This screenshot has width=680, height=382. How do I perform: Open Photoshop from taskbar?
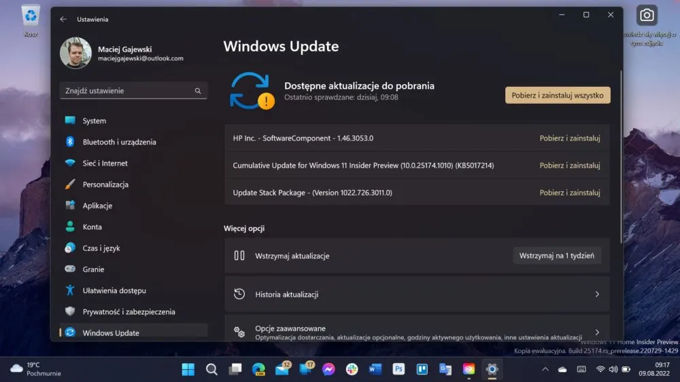[398, 369]
